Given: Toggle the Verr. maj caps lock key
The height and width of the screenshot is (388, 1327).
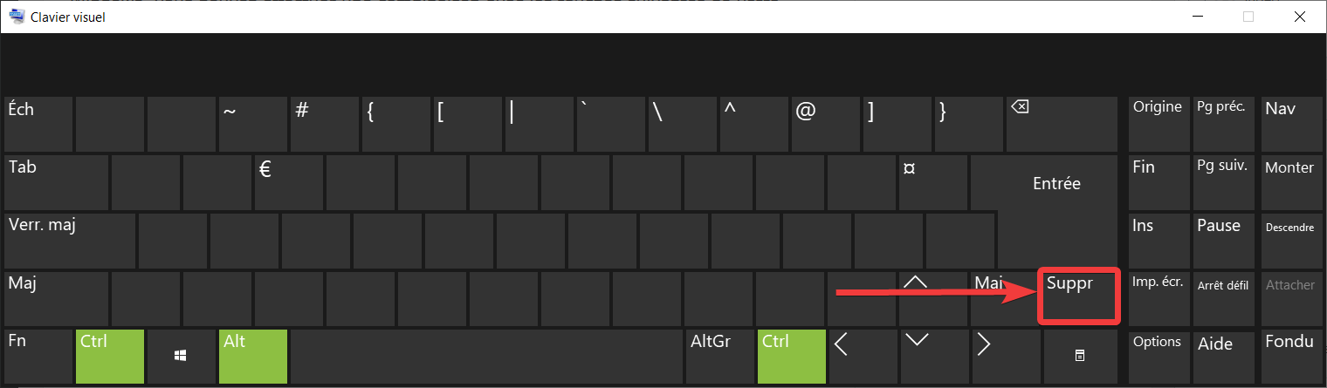Looking at the screenshot, I should click(x=70, y=240).
